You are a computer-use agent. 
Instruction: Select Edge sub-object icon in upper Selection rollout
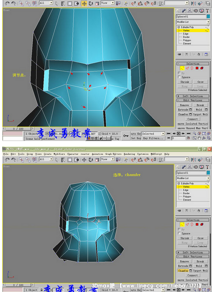point(187,68)
